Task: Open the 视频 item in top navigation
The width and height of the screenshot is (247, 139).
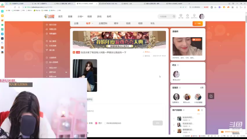Action: coord(90,16)
